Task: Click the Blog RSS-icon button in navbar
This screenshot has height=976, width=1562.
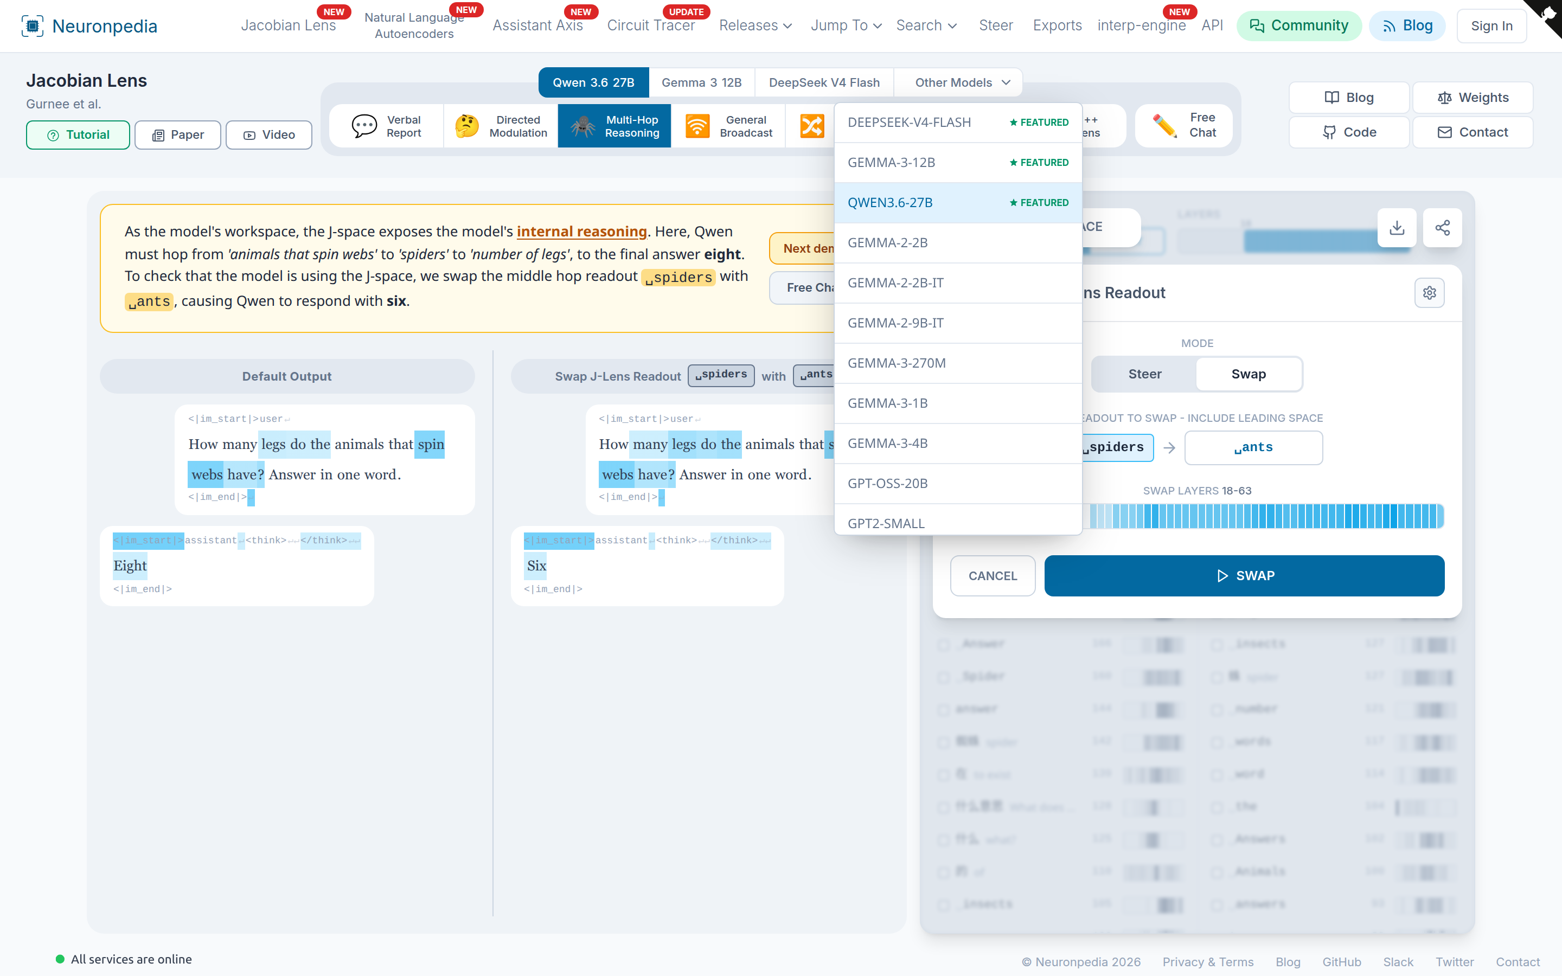Action: [1407, 26]
